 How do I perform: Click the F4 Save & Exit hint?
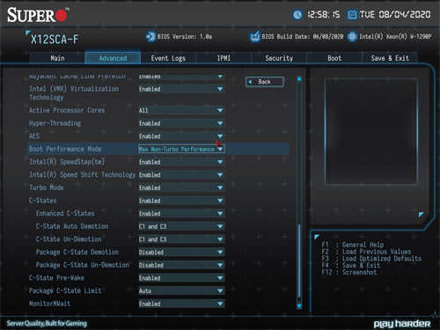tap(351, 266)
